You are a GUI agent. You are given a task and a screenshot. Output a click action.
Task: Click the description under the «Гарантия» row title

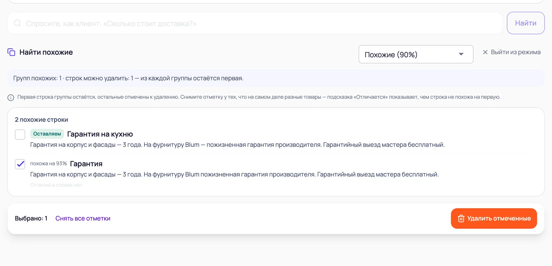235,174
